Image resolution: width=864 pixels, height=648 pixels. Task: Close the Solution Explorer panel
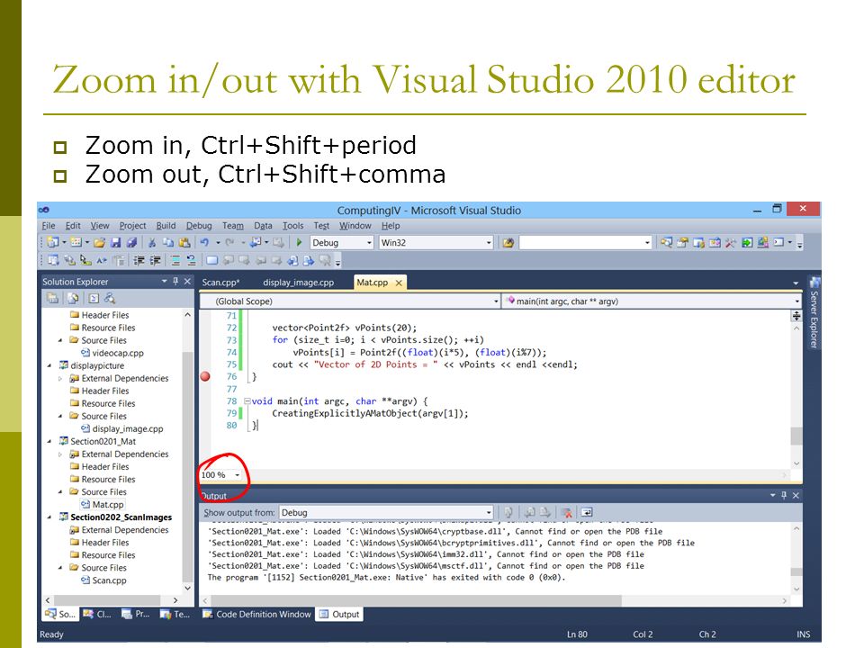click(x=187, y=281)
